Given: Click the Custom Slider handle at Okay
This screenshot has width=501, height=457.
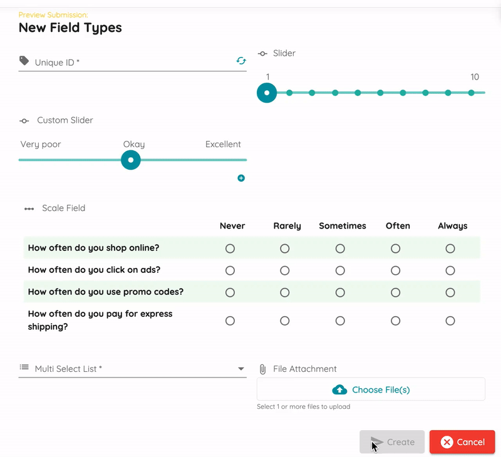Looking at the screenshot, I should tap(131, 160).
